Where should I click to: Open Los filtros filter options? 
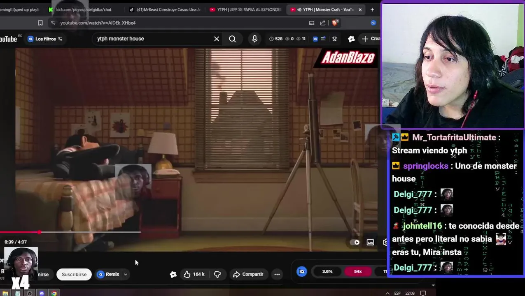click(45, 39)
